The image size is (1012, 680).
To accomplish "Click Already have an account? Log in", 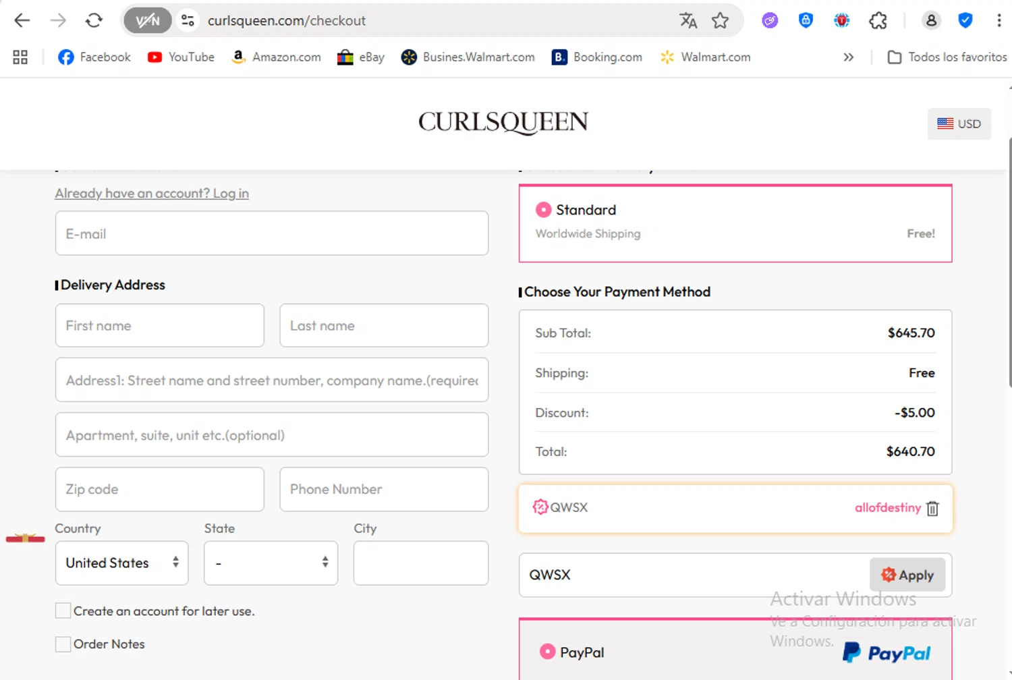I will [x=152, y=194].
